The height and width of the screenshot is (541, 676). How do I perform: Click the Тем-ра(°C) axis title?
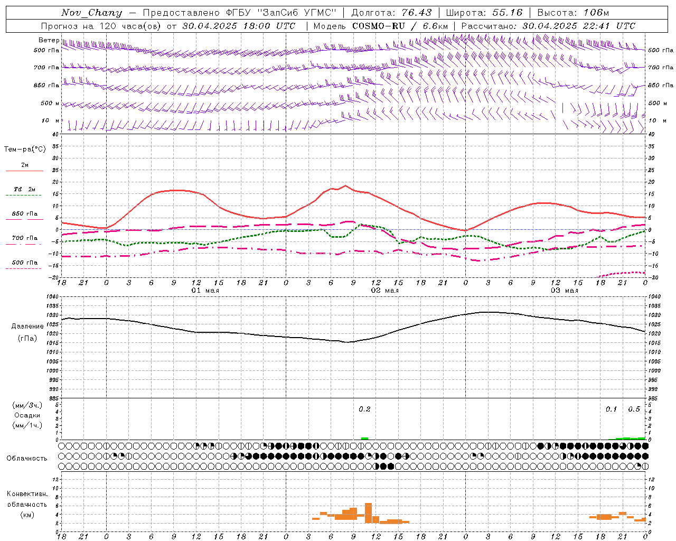tap(25, 150)
